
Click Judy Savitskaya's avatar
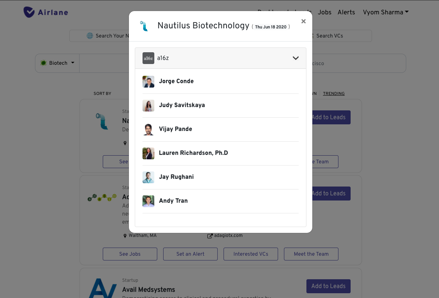(x=148, y=106)
